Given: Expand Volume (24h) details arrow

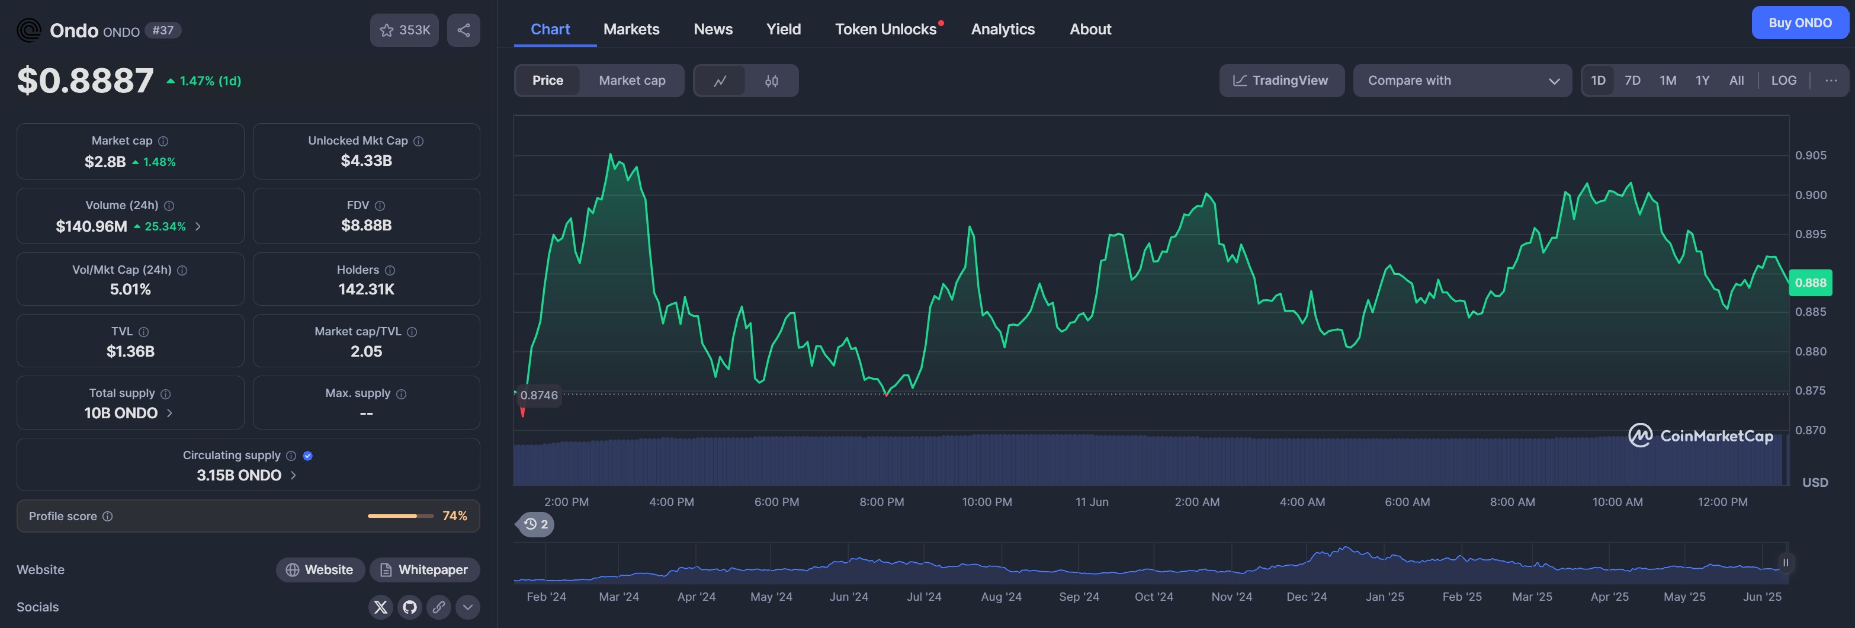Looking at the screenshot, I should tap(198, 227).
